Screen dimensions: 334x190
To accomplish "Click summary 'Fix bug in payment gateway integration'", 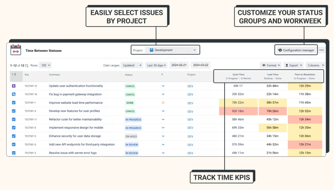I will click(x=75, y=94).
